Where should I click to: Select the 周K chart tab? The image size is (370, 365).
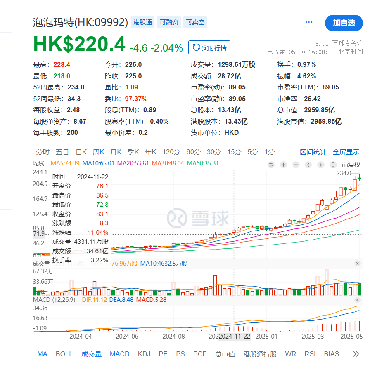(98, 152)
